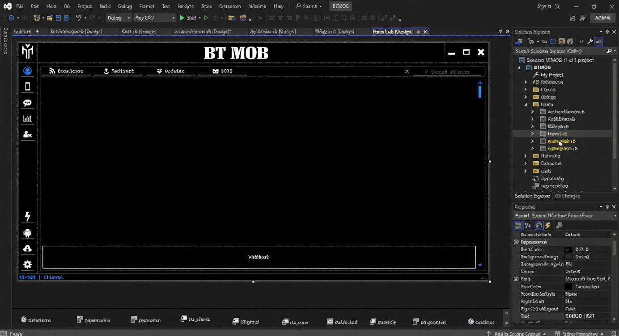Toggle the highlighted preview button in Solution Explorer
This screenshot has height=336, width=619.
click(x=598, y=42)
